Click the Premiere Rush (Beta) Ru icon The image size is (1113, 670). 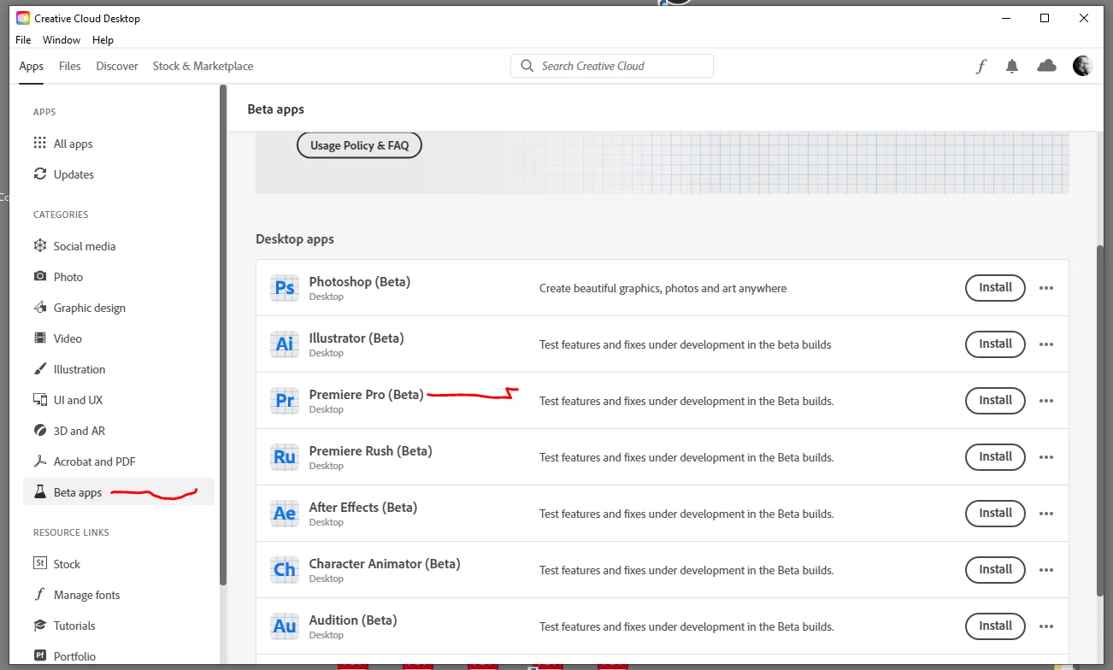point(285,457)
